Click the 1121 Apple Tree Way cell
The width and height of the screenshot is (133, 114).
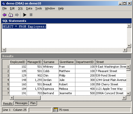pos(111,89)
